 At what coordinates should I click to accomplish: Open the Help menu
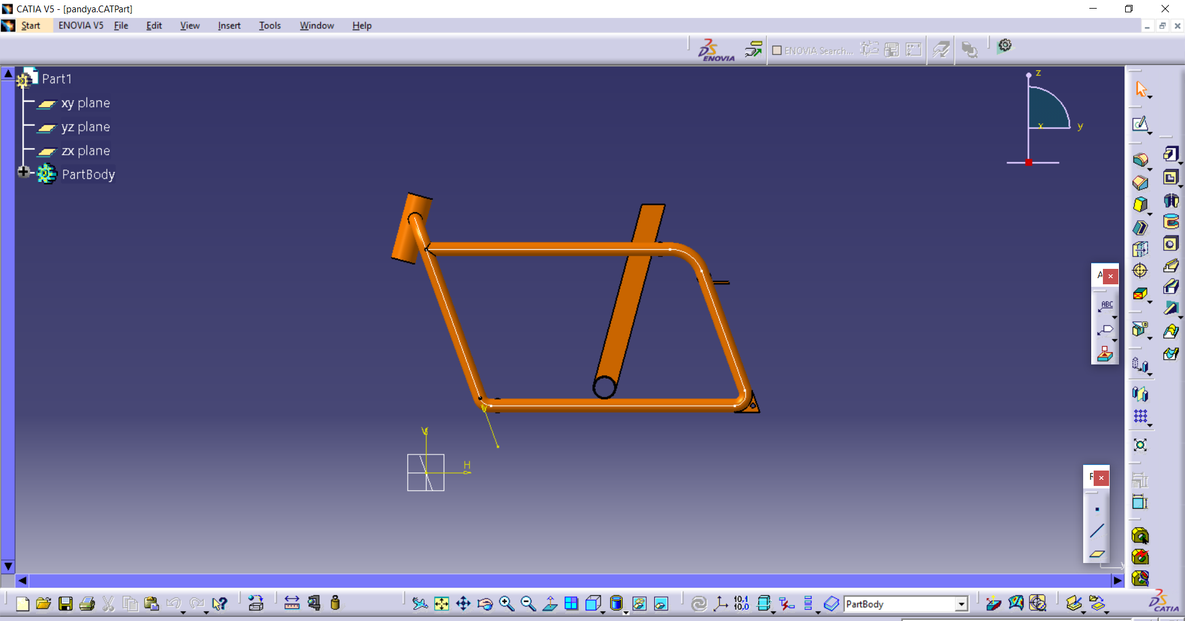[362, 25]
